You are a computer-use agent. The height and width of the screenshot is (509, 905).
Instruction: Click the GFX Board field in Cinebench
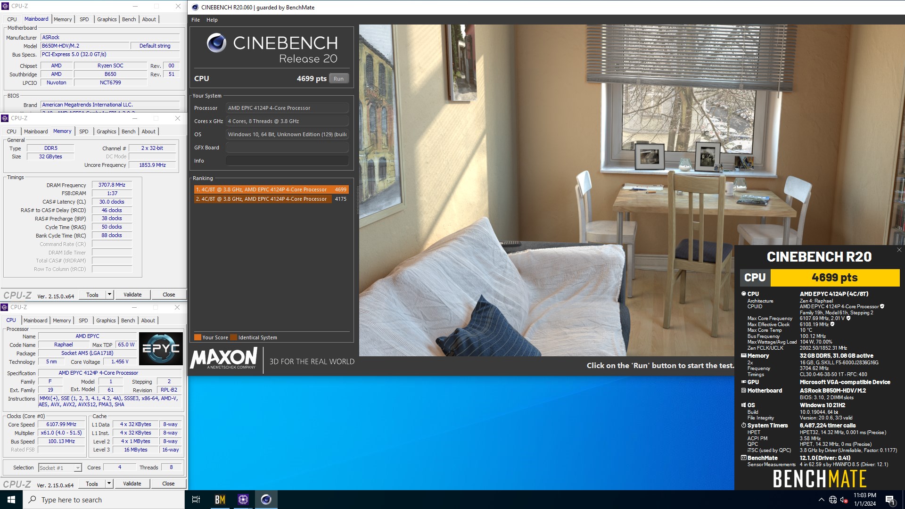tap(287, 148)
